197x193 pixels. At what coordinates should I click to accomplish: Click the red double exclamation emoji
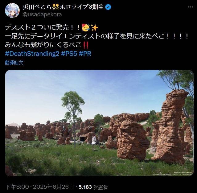(86, 45)
